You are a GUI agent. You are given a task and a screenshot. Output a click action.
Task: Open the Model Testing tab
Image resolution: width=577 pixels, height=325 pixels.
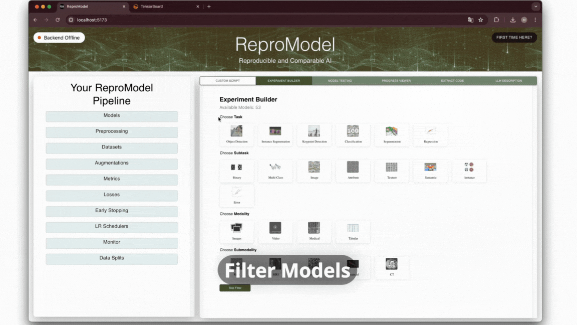(x=340, y=81)
